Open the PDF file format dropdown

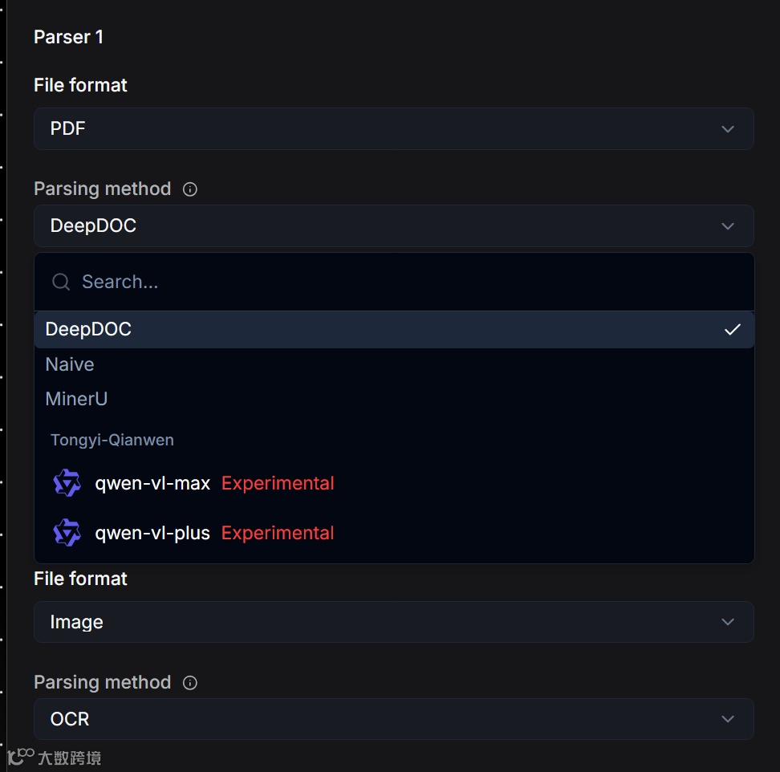[x=393, y=129]
